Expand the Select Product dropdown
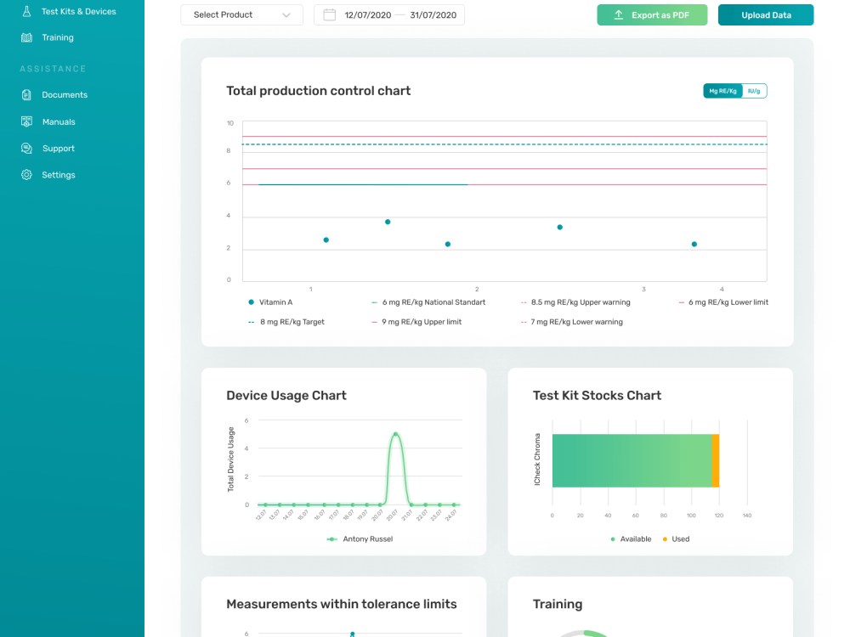The width and height of the screenshot is (850, 637). [241, 15]
